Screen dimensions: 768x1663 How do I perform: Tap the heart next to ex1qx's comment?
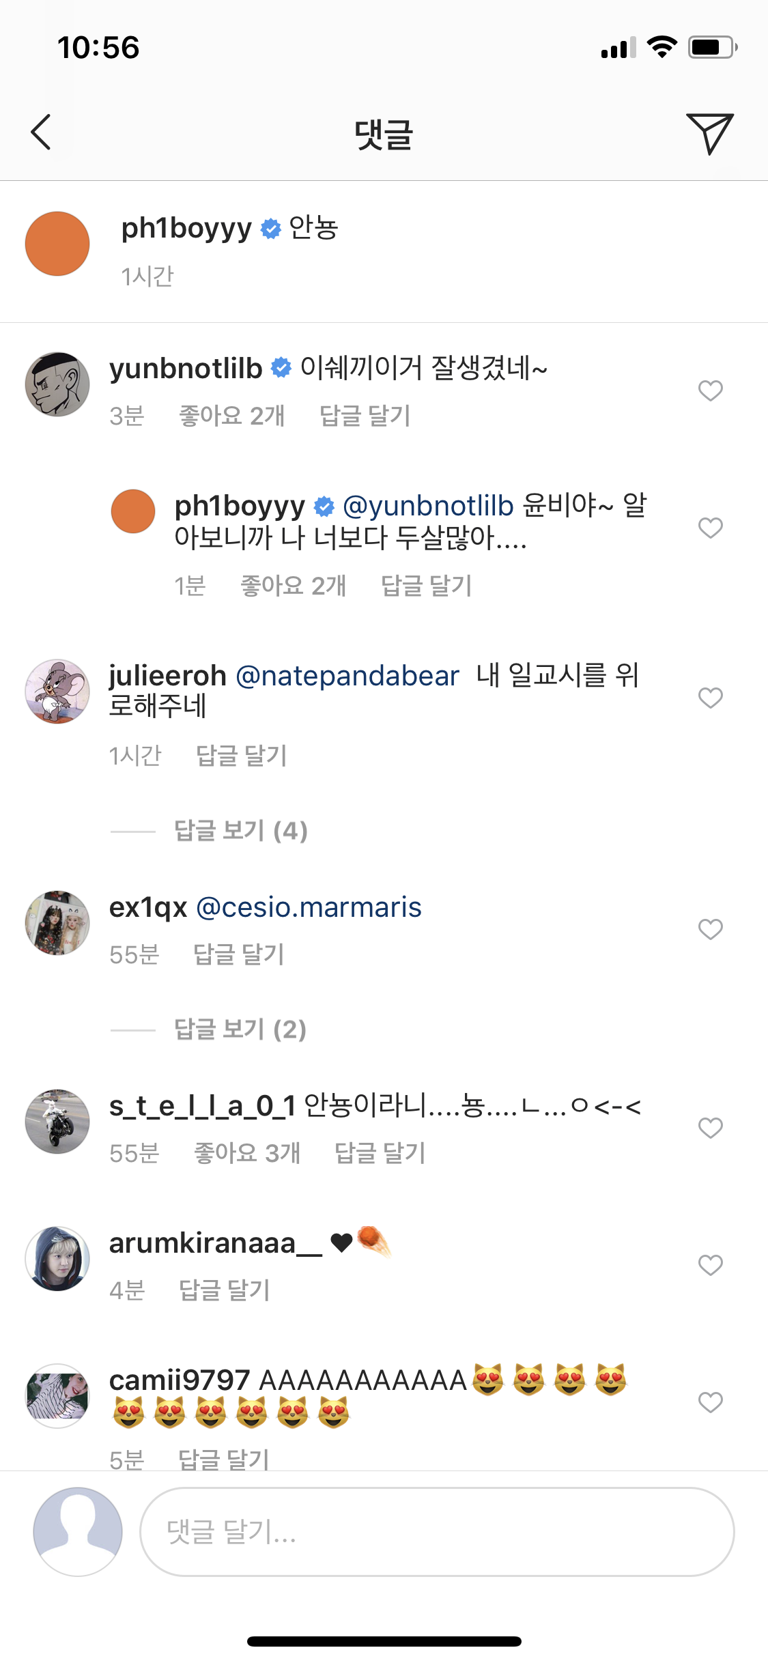710,929
